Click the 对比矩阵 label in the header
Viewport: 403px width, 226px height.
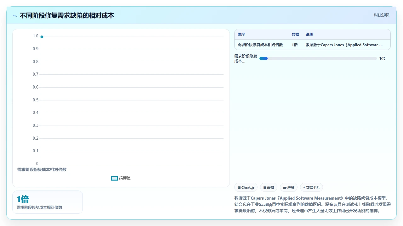[x=382, y=15]
